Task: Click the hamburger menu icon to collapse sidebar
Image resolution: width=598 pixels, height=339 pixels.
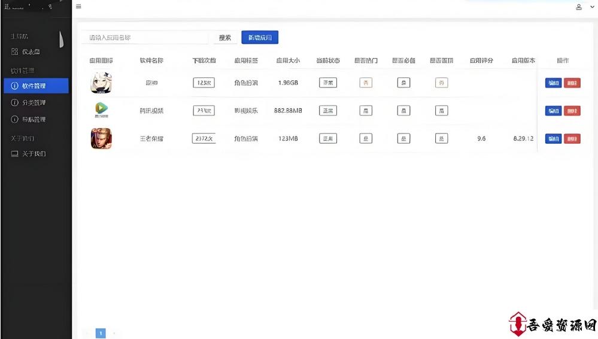Action: [x=79, y=7]
